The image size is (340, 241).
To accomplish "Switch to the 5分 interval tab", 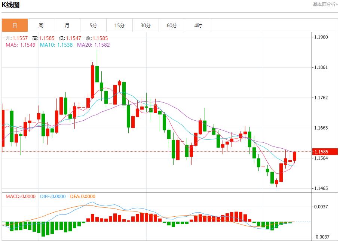I will (x=93, y=25).
